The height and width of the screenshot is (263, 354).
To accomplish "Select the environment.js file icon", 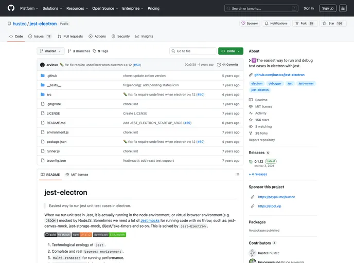I will (42, 133).
